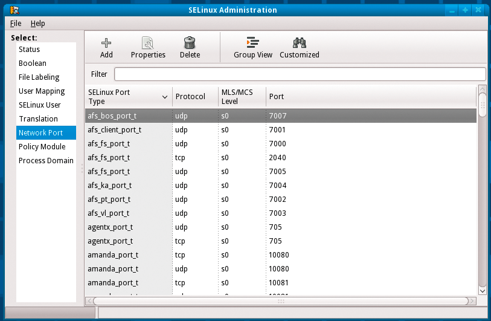Select afs_fs_port_t row with port 7005

pyautogui.click(x=281, y=171)
